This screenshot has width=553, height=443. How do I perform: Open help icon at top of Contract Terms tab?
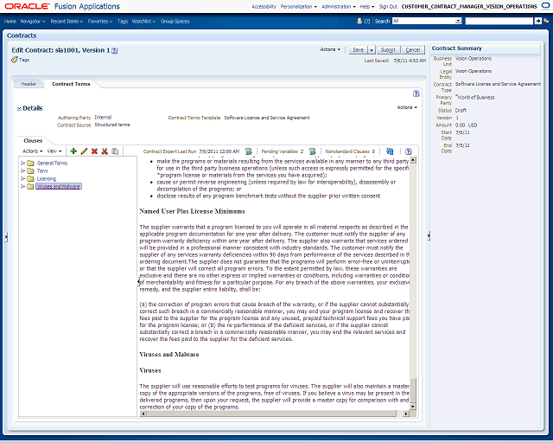[x=416, y=93]
